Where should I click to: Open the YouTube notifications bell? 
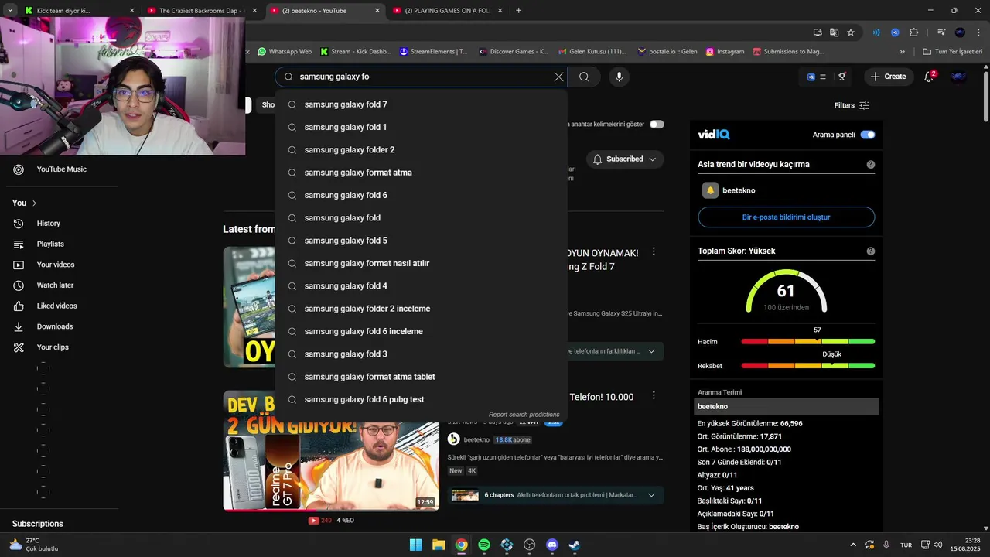930,77
